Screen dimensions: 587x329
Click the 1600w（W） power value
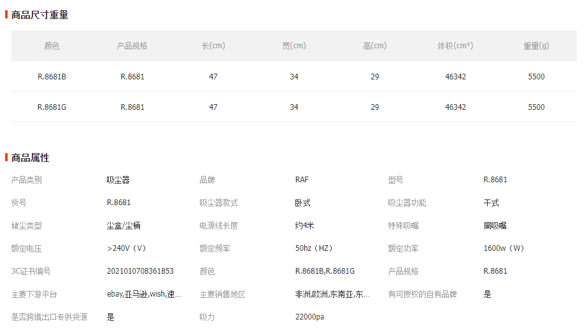[x=504, y=248]
